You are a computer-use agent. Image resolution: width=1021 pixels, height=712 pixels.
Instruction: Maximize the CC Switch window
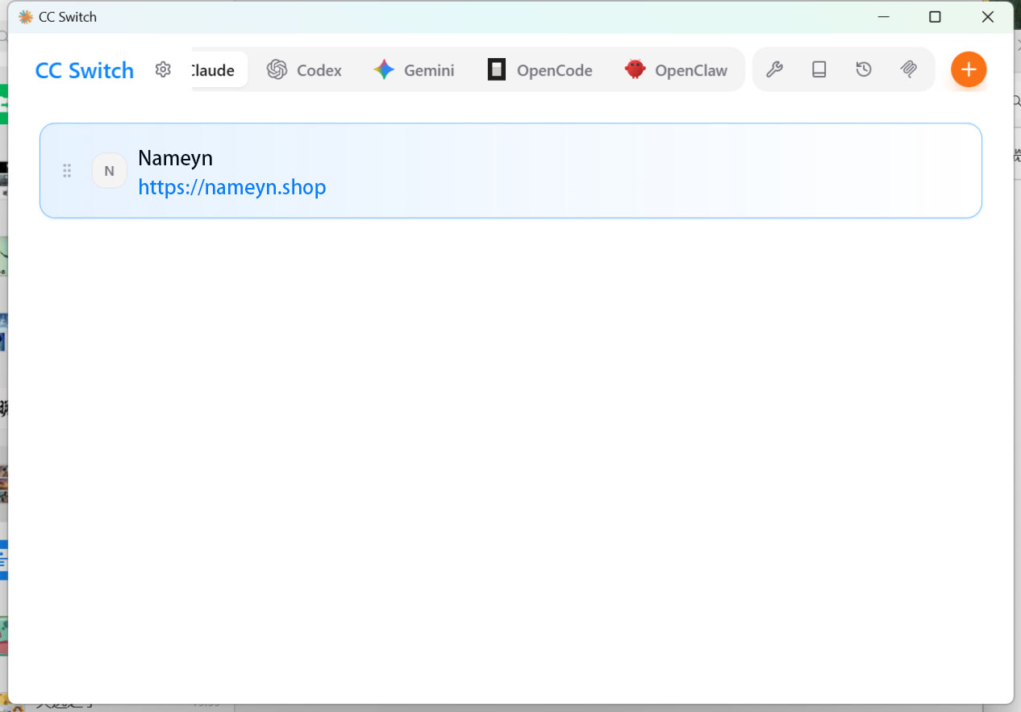(935, 17)
